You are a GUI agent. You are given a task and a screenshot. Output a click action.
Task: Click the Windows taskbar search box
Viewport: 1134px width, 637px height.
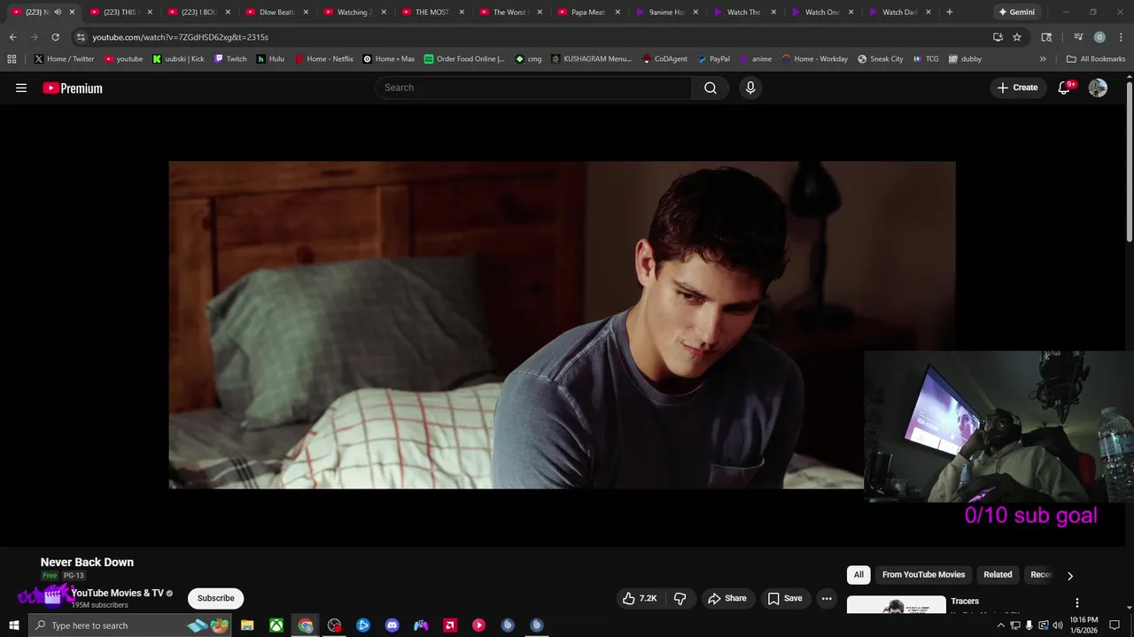[128, 625]
